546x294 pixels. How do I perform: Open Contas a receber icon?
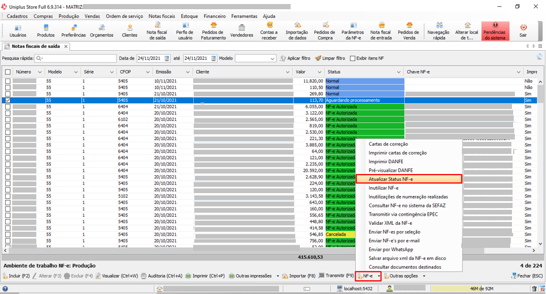(x=269, y=31)
